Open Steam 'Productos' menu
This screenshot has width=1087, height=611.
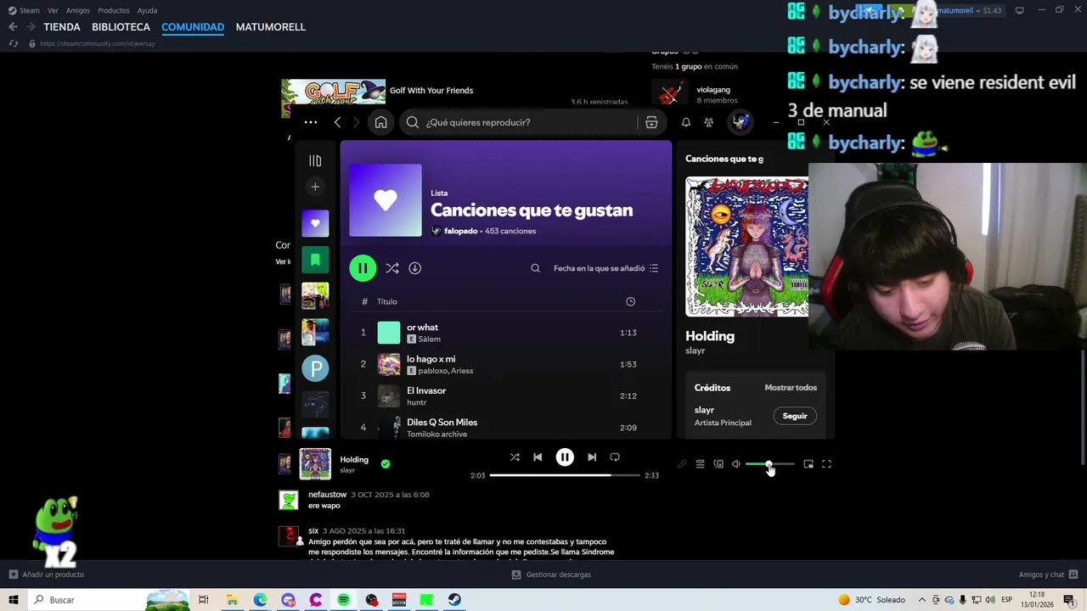(113, 10)
